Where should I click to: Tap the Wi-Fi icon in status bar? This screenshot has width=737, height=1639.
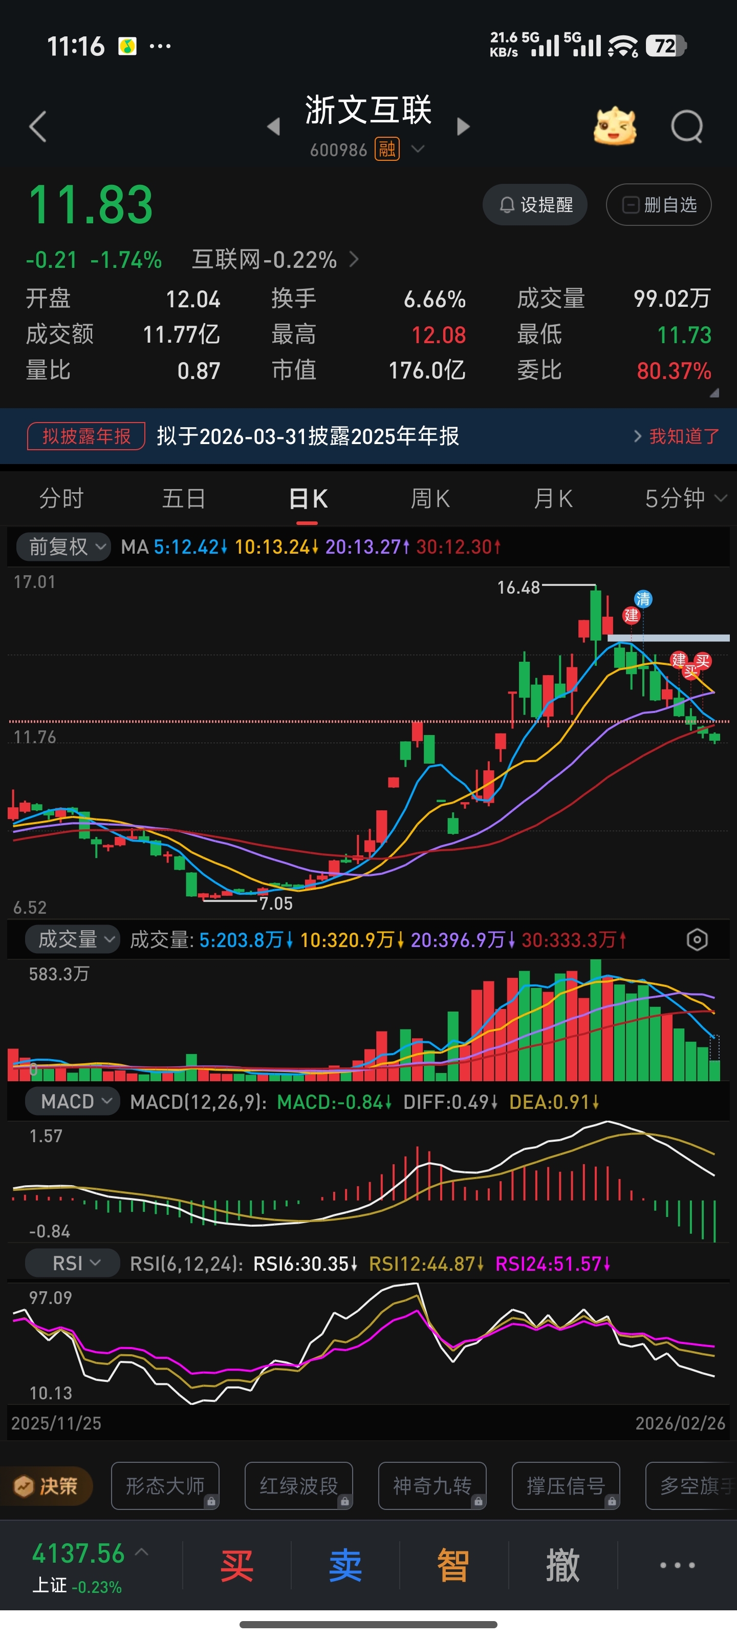[x=622, y=46]
